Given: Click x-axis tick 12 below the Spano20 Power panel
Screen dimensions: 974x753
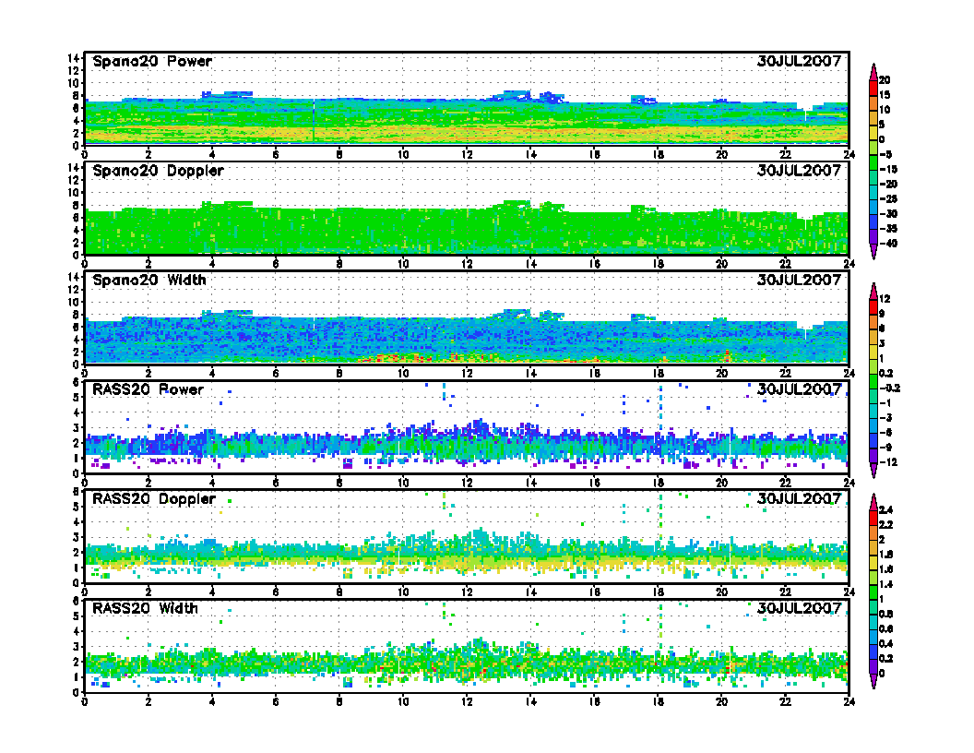Looking at the screenshot, I should tap(467, 155).
